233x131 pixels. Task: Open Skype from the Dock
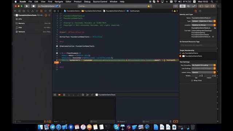(x=116, y=127)
